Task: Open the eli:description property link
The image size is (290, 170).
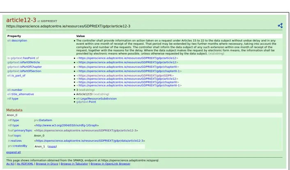Action: pyautogui.click(x=17, y=41)
